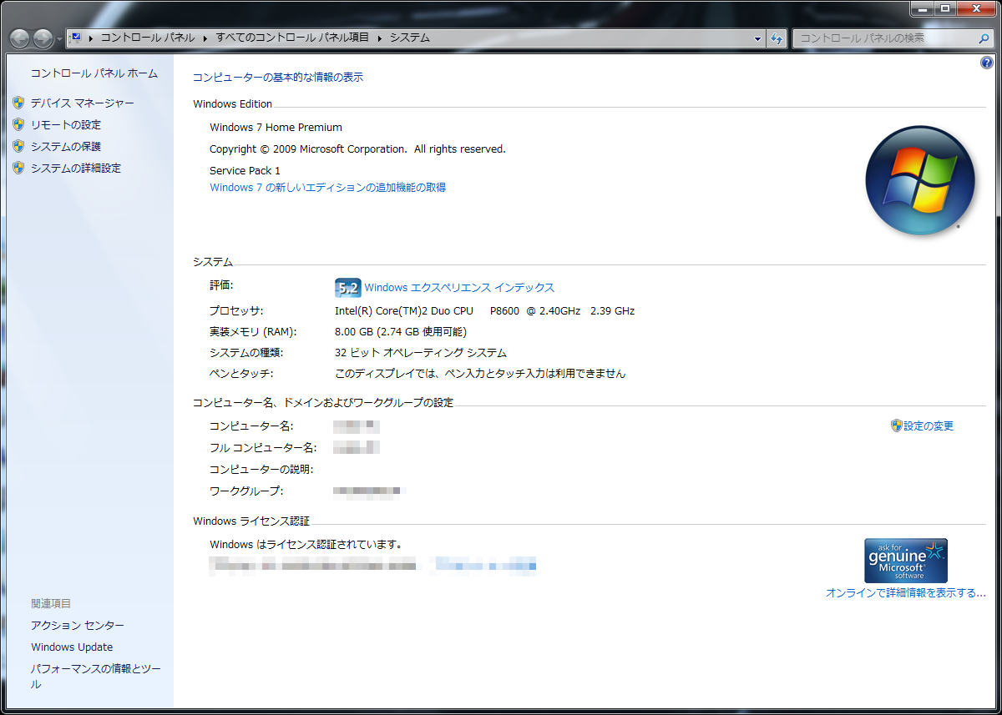Expand the arrow after コントロール パネル in the breadcrumb
The height and width of the screenshot is (715, 1002).
pos(205,38)
